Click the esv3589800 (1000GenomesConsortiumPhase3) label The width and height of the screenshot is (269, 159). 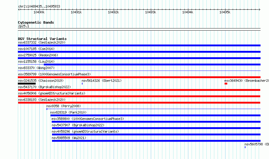88,119
